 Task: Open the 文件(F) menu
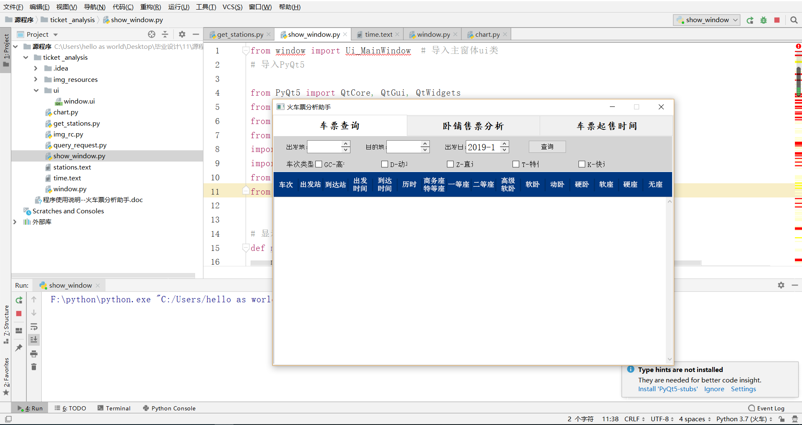pos(13,7)
